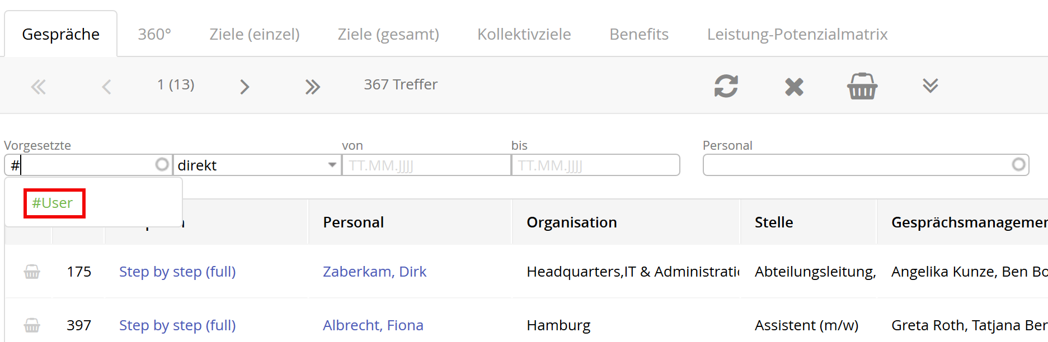Click the bis date field

(x=596, y=165)
